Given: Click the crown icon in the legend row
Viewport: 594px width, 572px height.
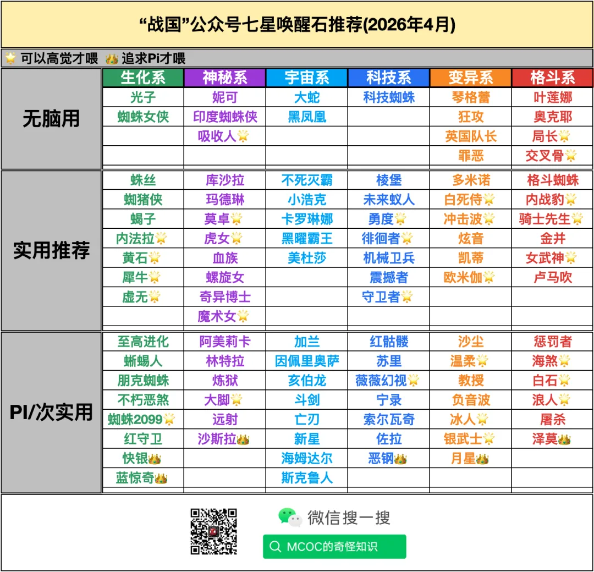Looking at the screenshot, I should (112, 59).
